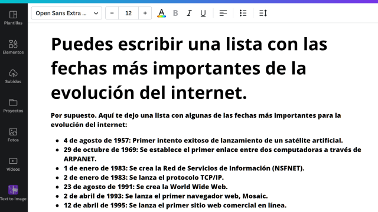Open the Fotos sidebar panel

13,135
